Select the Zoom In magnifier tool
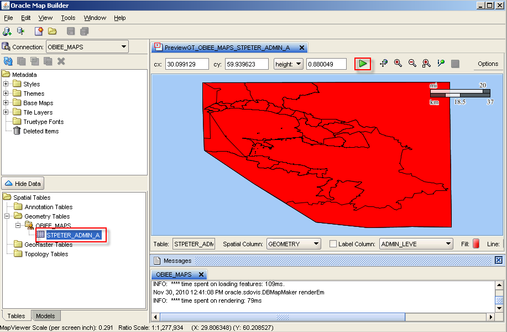 point(398,64)
